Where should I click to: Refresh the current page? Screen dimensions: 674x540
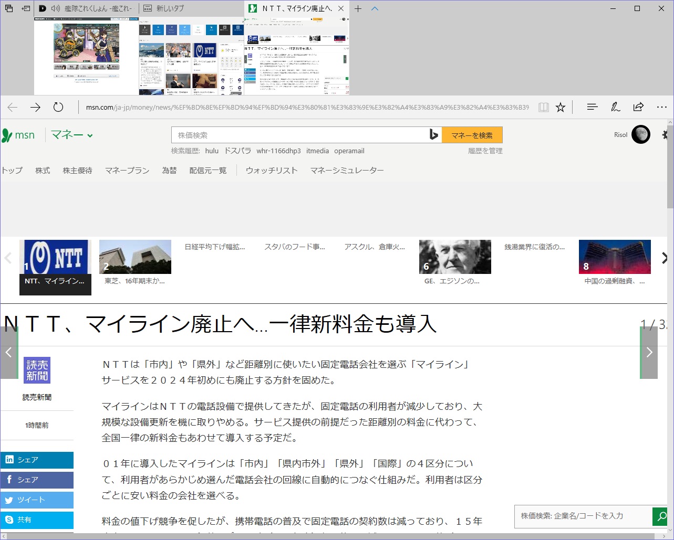tap(58, 107)
